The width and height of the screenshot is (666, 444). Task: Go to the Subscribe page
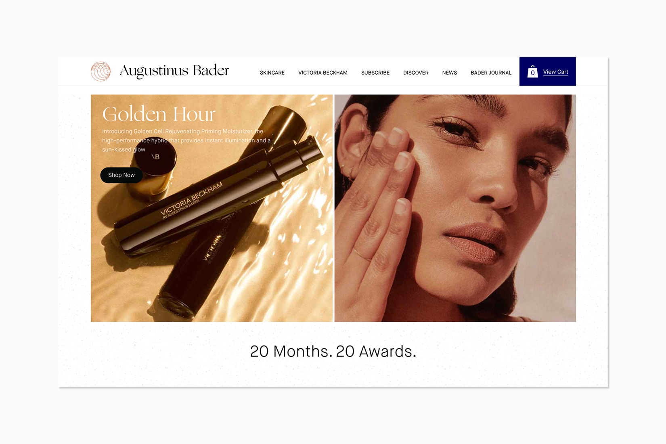pos(375,73)
